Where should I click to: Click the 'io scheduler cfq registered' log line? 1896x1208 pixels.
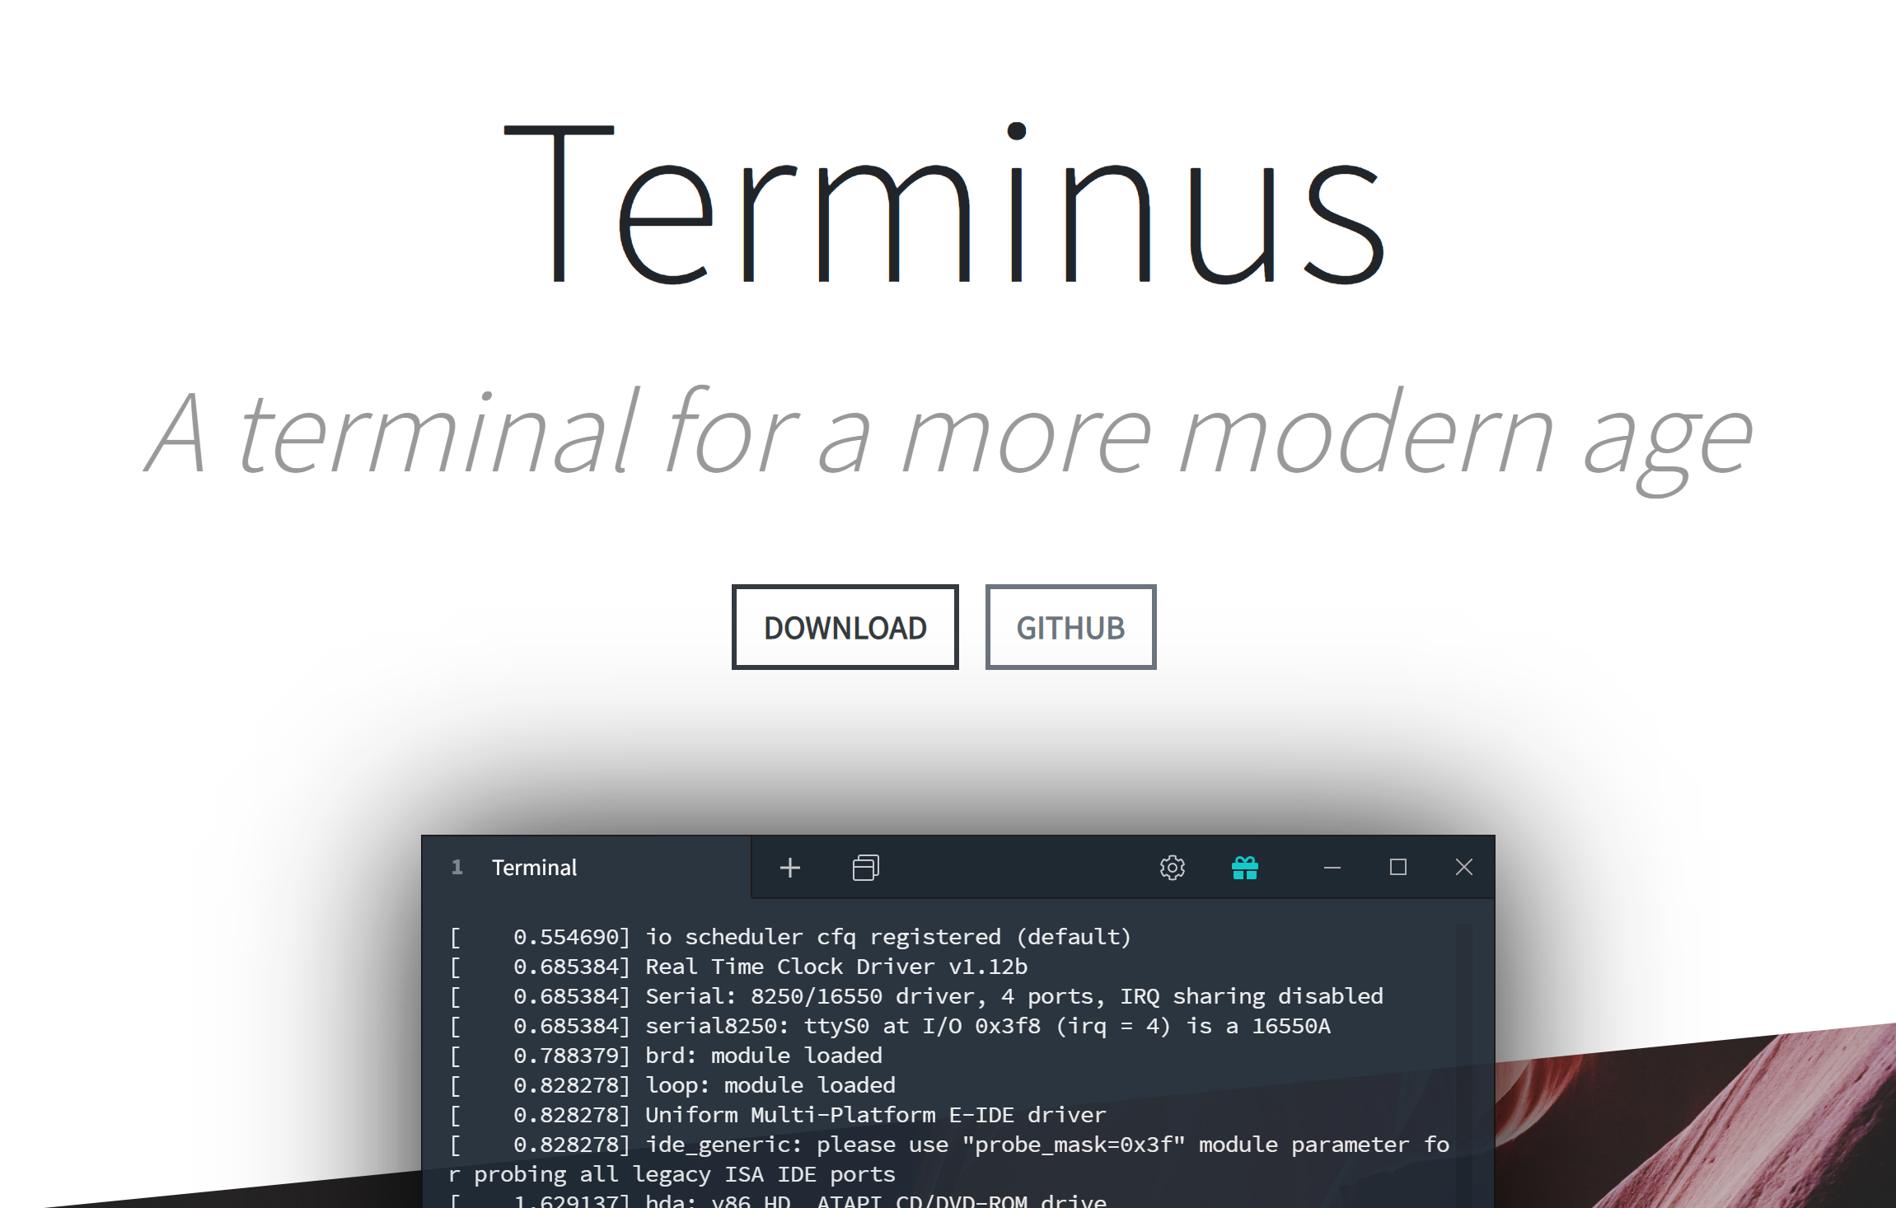(791, 937)
